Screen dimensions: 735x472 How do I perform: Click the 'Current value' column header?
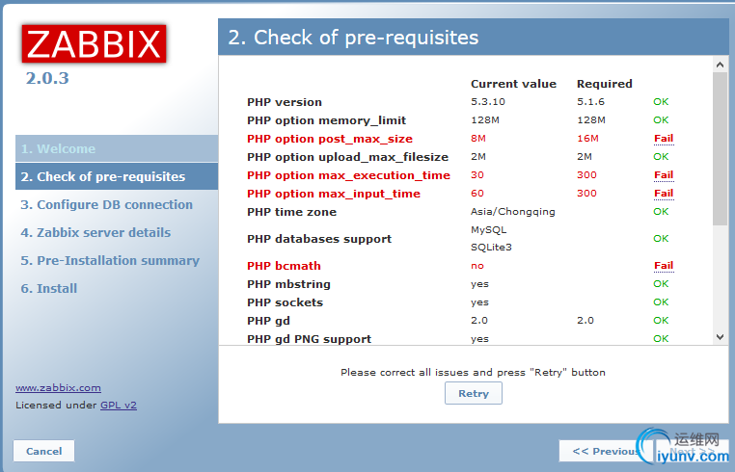[x=513, y=84]
